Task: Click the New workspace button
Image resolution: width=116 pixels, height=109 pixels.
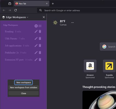Action: coord(23,83)
